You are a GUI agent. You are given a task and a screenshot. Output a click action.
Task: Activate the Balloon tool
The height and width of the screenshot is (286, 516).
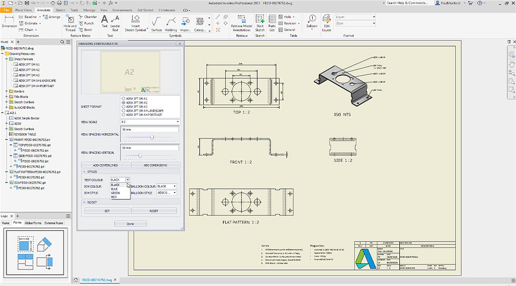click(x=312, y=21)
